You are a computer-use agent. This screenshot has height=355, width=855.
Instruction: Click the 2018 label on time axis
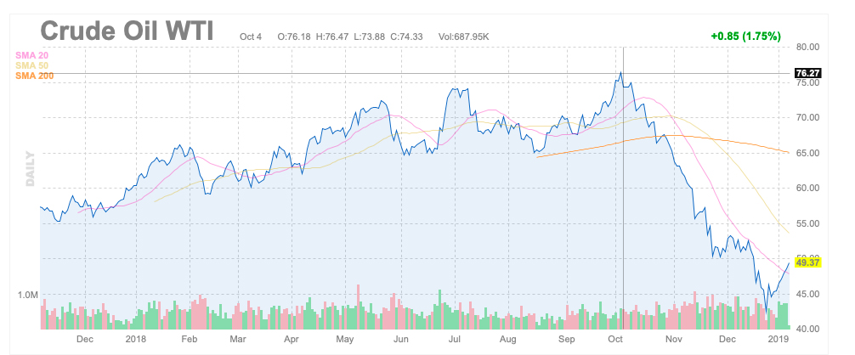137,339
